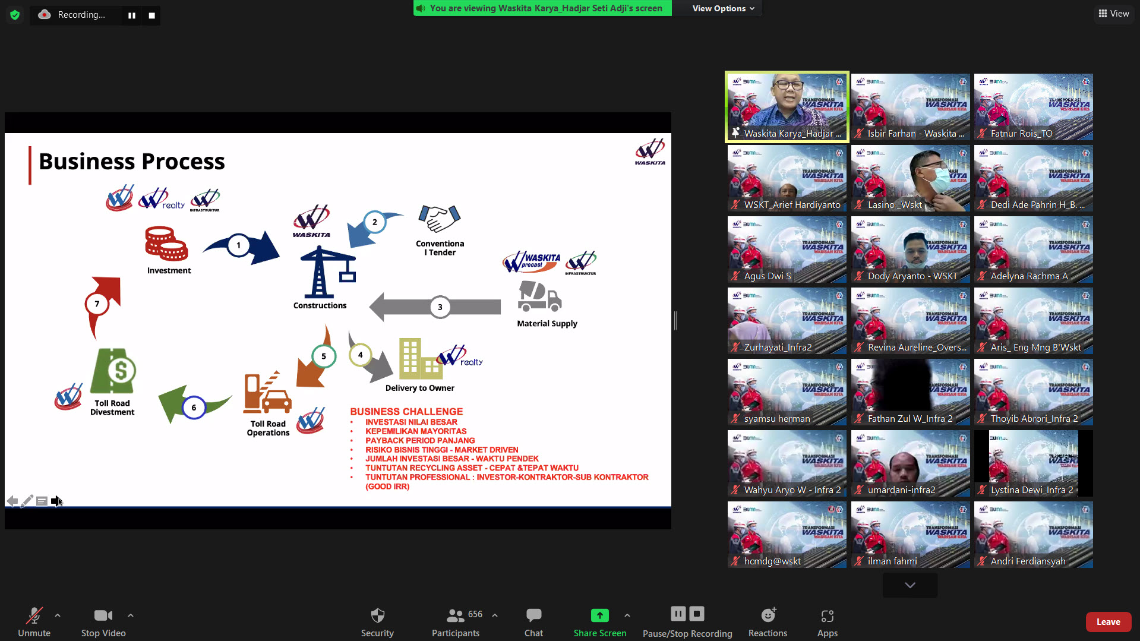Pause the recording in top bar
The width and height of the screenshot is (1140, 641).
[132, 15]
